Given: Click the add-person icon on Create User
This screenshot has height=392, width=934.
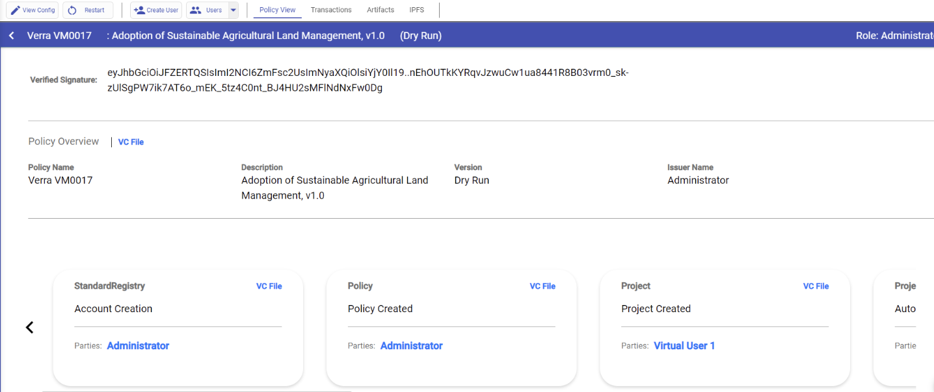Looking at the screenshot, I should 139,10.
